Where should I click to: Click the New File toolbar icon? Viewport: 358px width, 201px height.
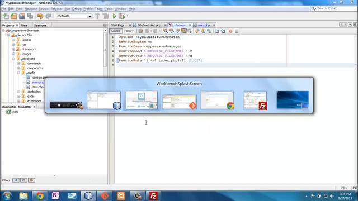point(6,16)
